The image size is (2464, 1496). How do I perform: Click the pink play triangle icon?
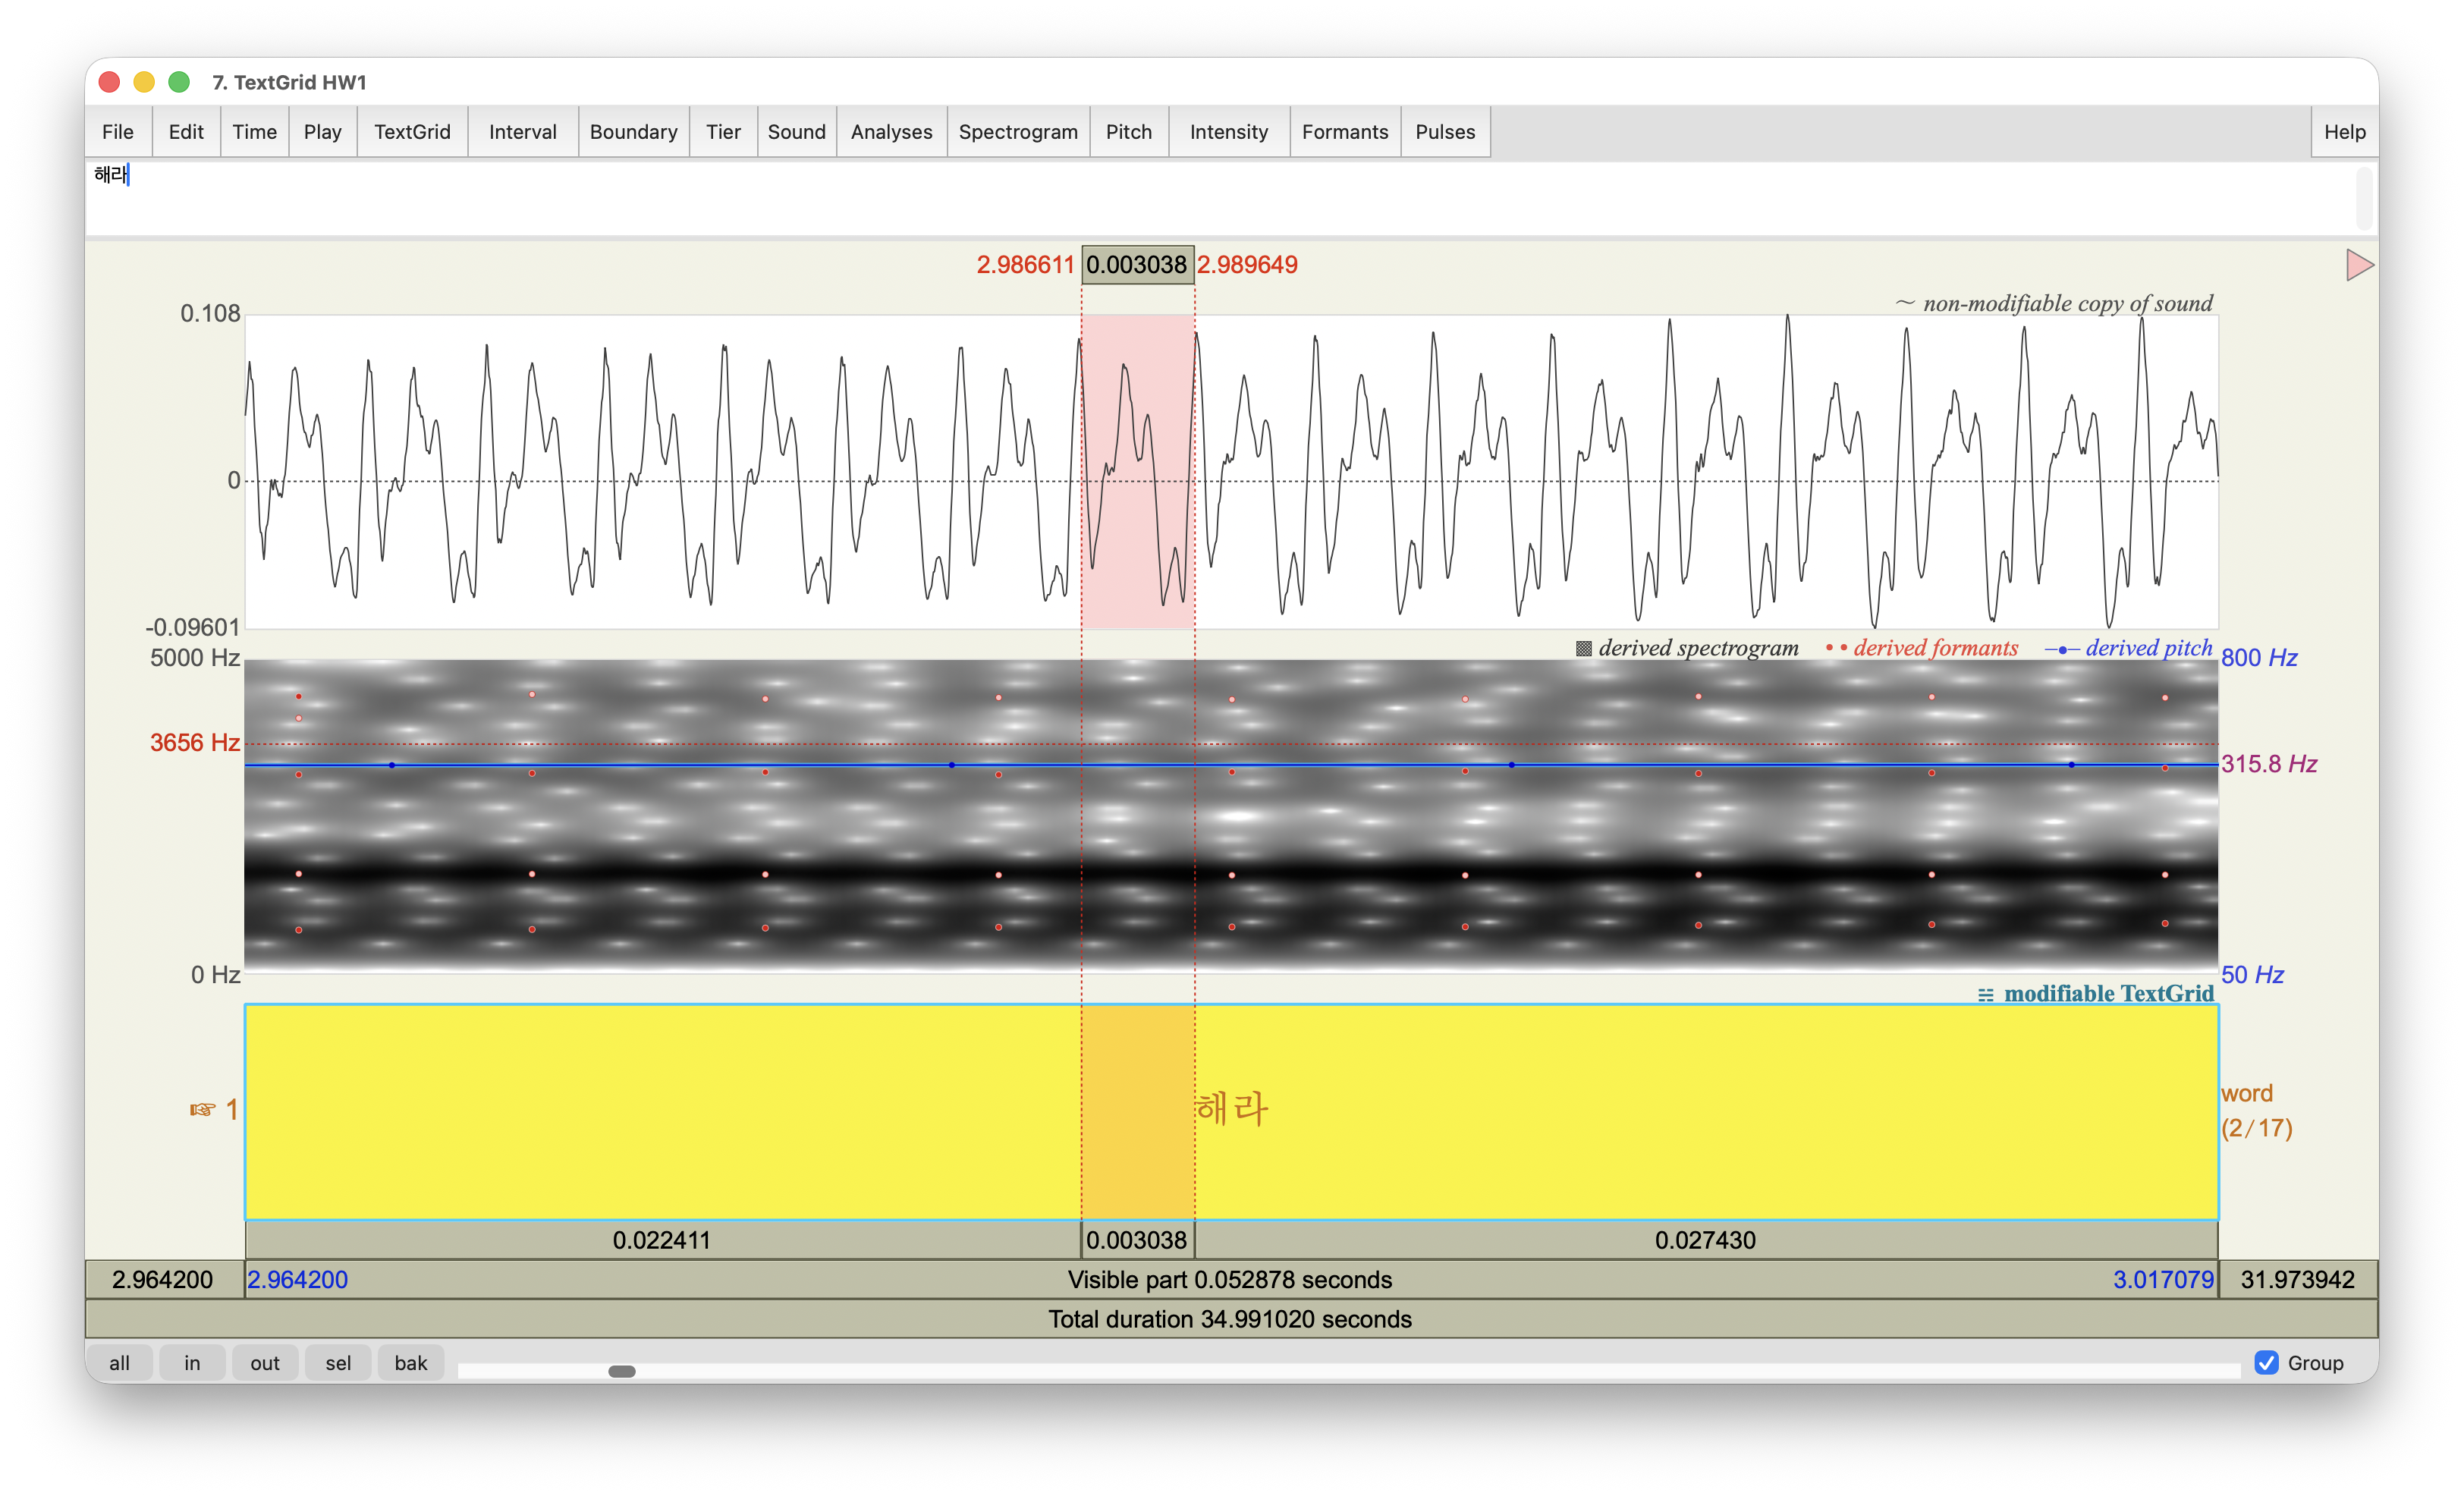2358,265
